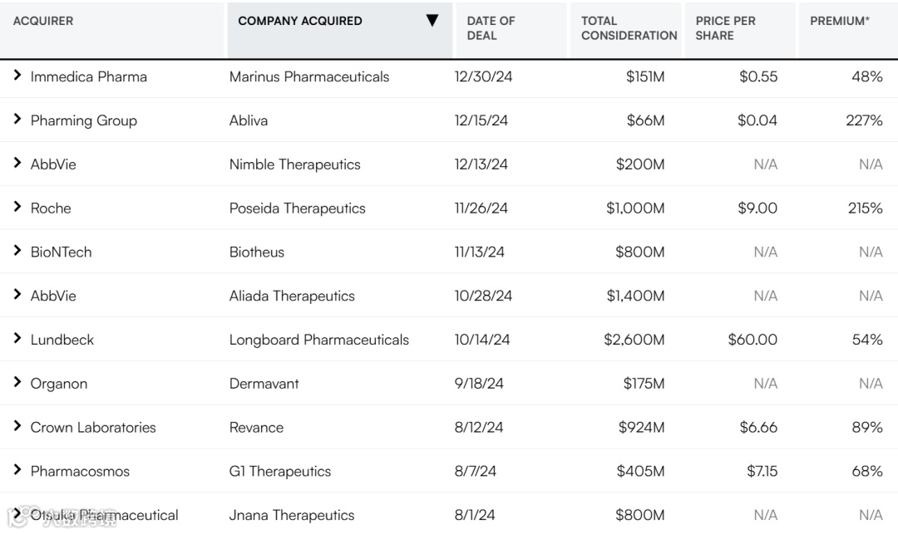This screenshot has height=534, width=898.
Task: Sort by Premium column header
Action: [x=840, y=21]
